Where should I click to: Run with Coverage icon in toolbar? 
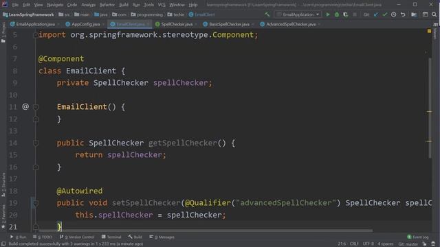tap(346, 14)
